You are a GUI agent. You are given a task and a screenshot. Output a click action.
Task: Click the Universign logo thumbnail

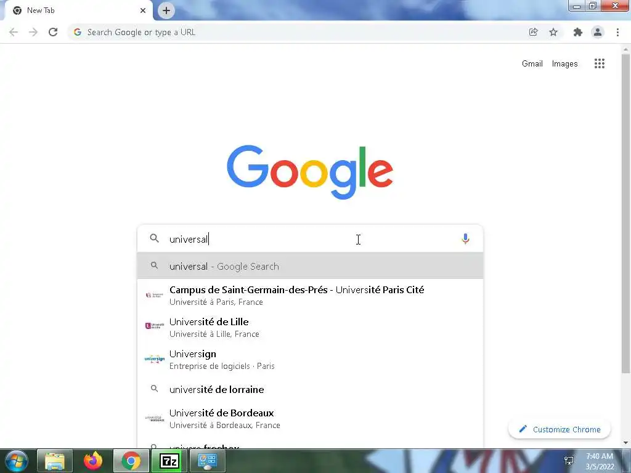pos(155,358)
